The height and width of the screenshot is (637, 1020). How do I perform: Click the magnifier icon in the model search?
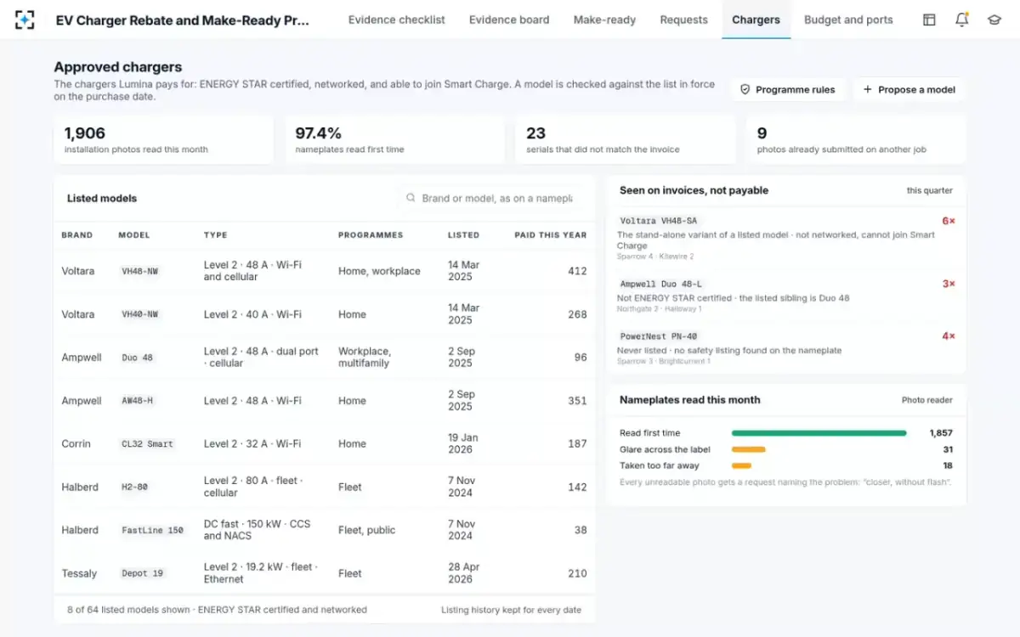point(411,198)
